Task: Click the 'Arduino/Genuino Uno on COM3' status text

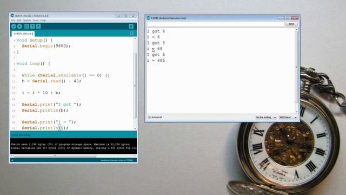Action: click(117, 160)
